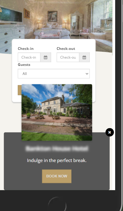Close the promo popup with the X
123x211 pixels.
pos(110,132)
